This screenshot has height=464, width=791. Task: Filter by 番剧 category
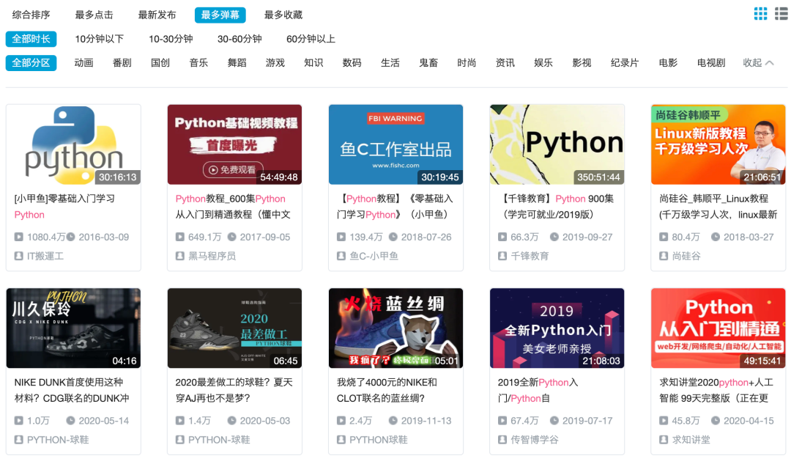coord(122,62)
